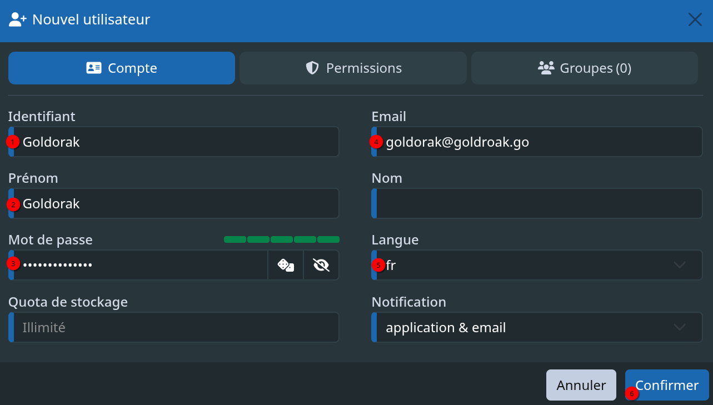Expand the Langue dropdown chevron
Viewport: 713px width, 405px height.
[680, 266]
